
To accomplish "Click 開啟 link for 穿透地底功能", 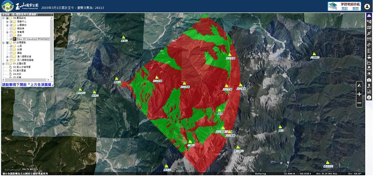I will (344, 8).
